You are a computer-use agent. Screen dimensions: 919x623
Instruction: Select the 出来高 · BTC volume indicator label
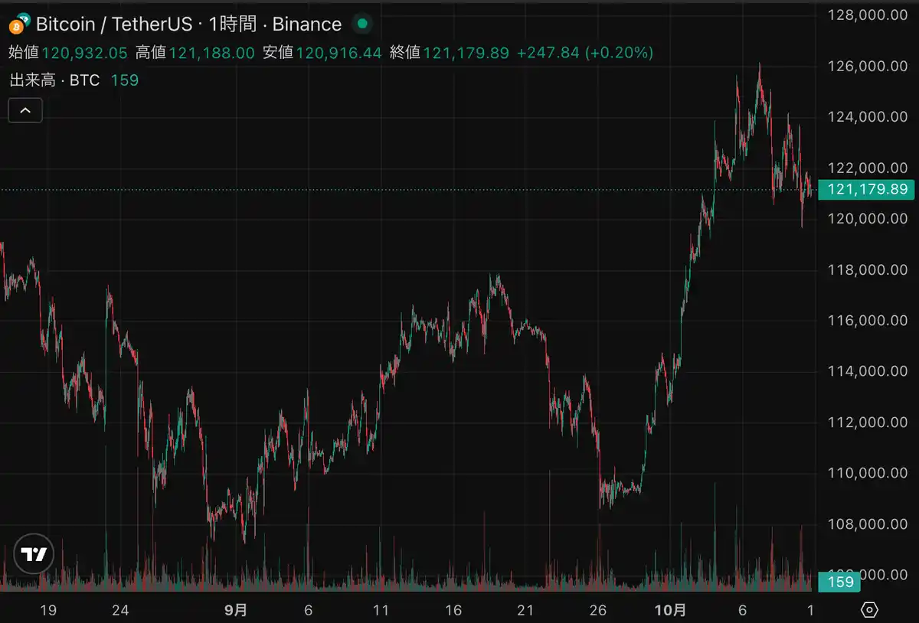click(54, 80)
